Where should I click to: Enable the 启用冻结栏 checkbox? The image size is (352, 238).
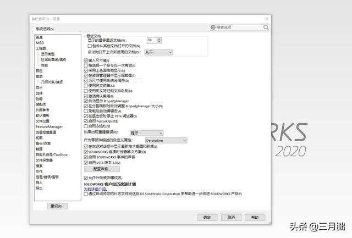coord(86,126)
